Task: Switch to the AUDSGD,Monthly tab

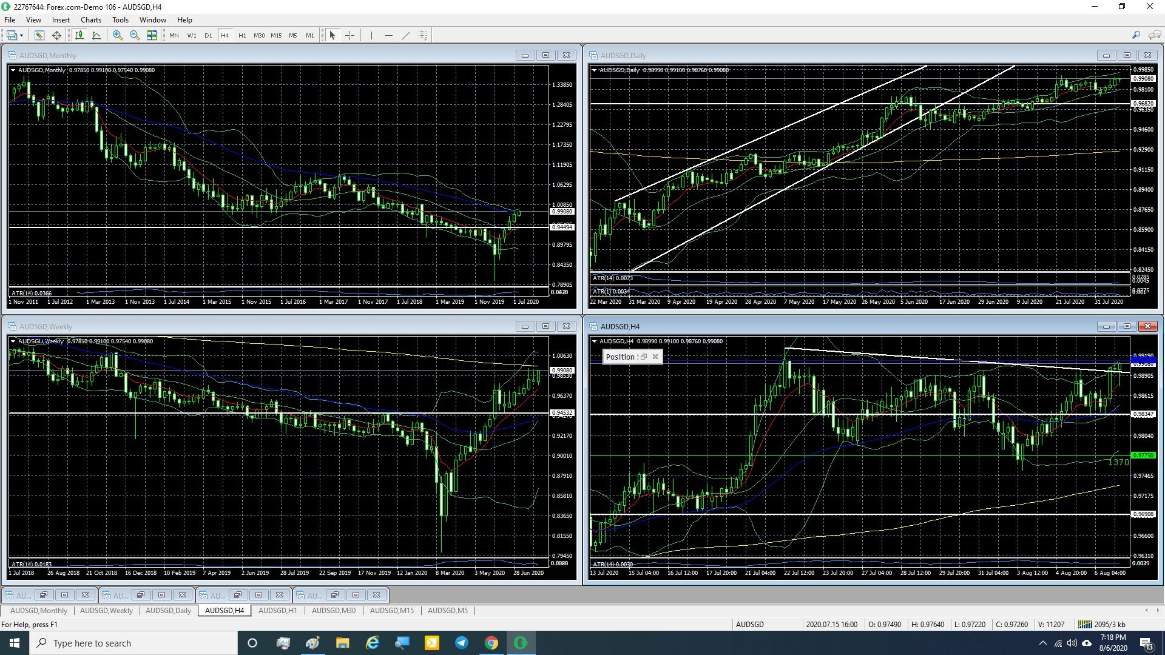Action: tap(39, 611)
